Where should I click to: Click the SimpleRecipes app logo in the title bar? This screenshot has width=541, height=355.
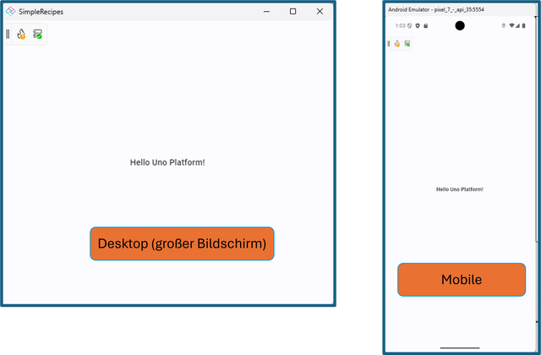(10, 11)
